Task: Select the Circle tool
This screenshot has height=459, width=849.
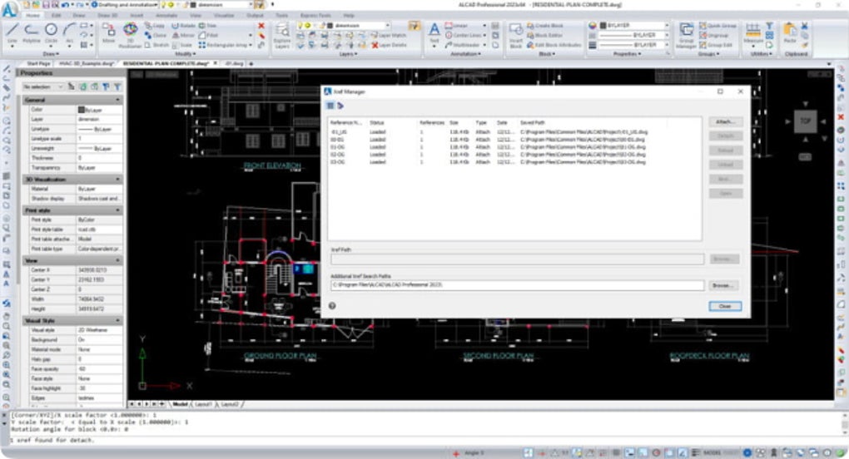Action: (51, 33)
